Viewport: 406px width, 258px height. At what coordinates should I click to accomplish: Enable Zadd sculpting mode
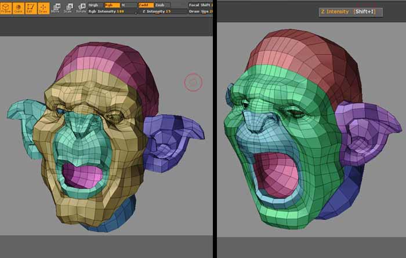(x=145, y=5)
